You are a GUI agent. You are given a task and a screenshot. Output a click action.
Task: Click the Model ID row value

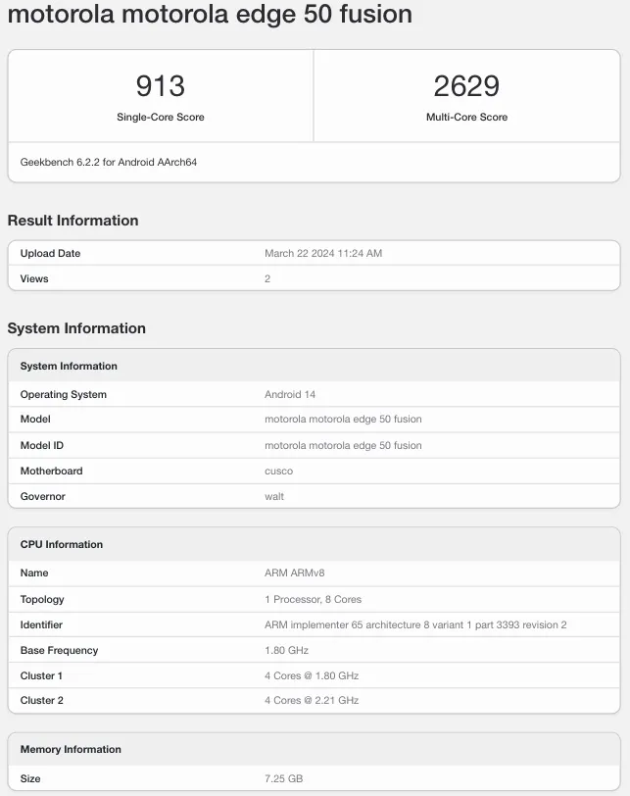(x=343, y=445)
